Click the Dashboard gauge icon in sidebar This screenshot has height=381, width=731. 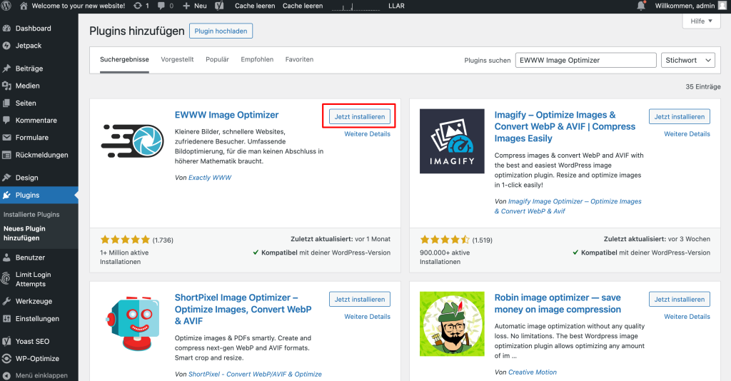pos(6,29)
